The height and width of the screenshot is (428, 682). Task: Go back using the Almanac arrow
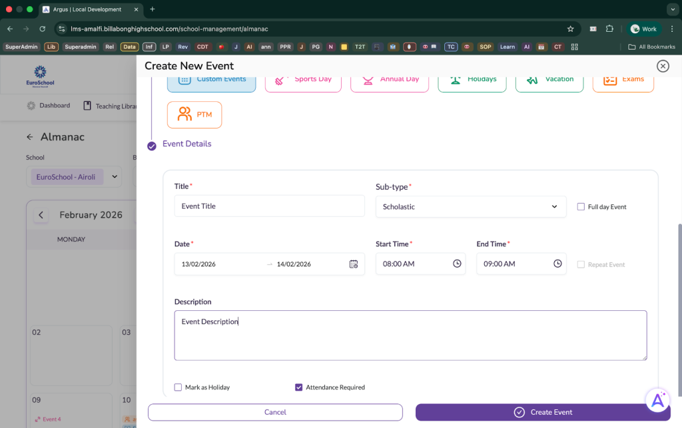point(29,137)
